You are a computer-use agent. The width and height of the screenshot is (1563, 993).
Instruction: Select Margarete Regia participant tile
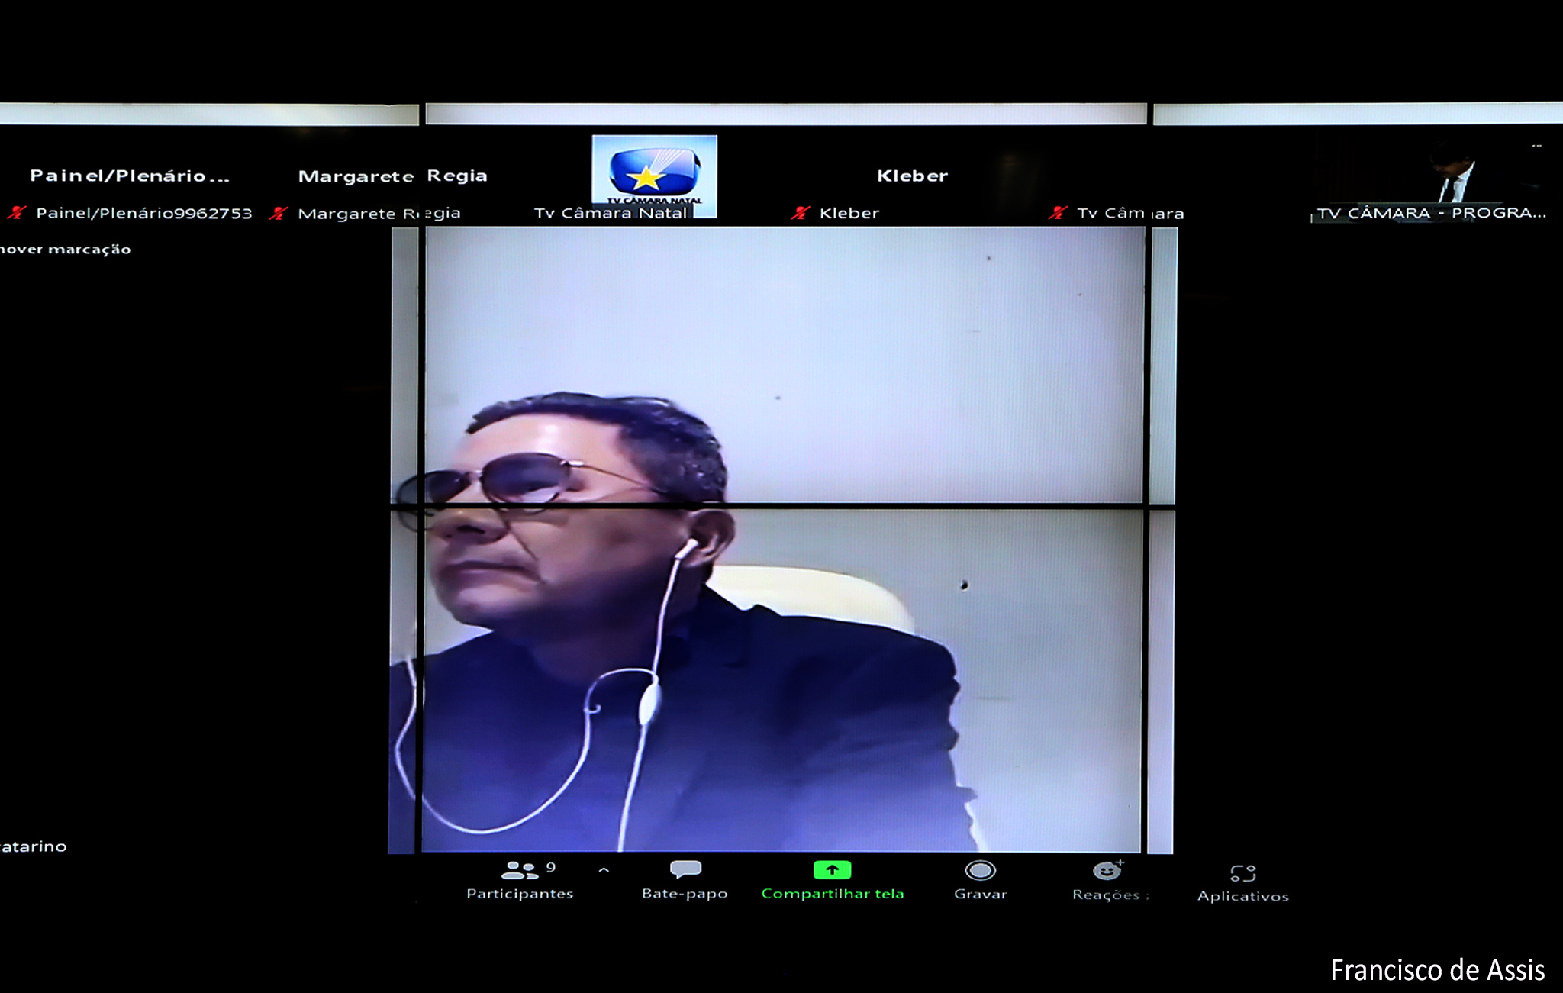[392, 176]
